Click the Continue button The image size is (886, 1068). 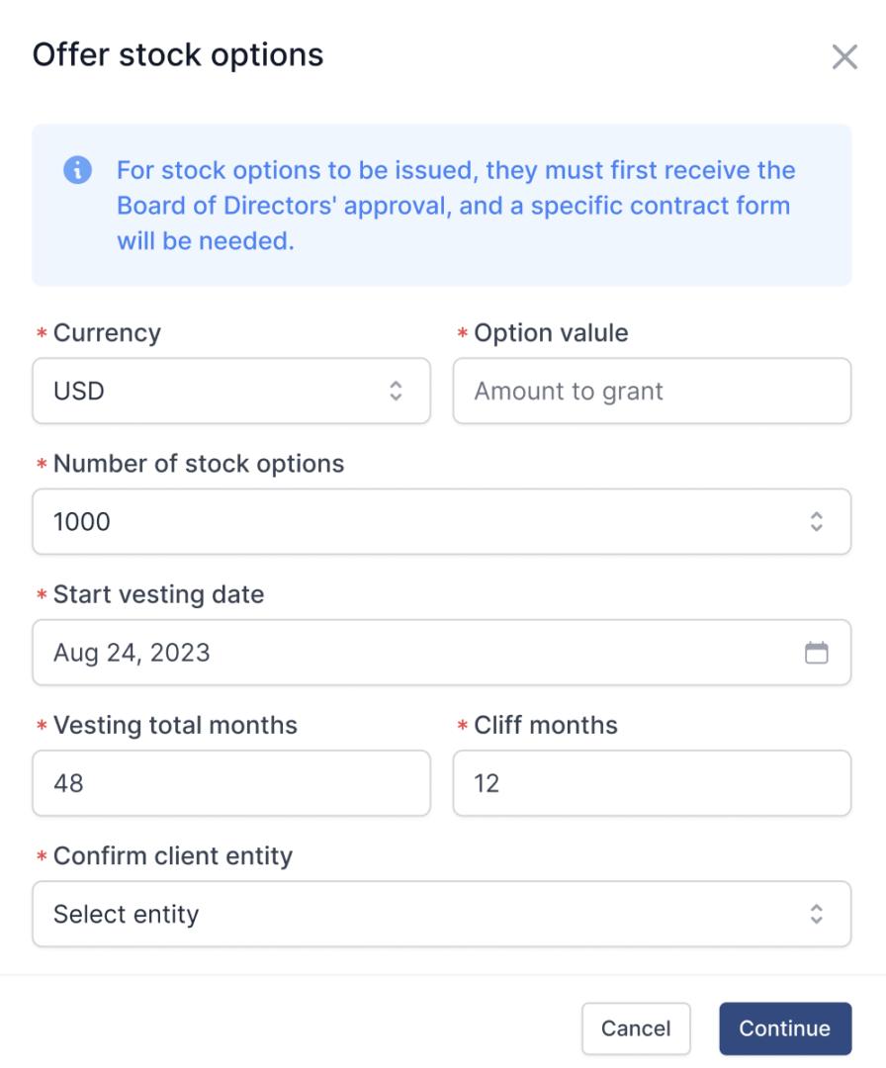[x=785, y=1028]
